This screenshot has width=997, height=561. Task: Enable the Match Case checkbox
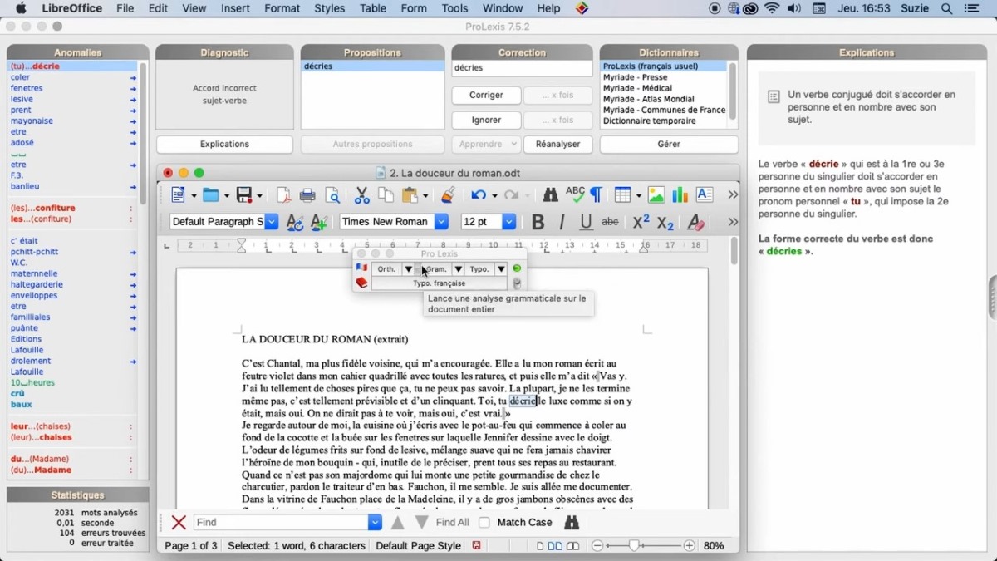click(x=484, y=523)
